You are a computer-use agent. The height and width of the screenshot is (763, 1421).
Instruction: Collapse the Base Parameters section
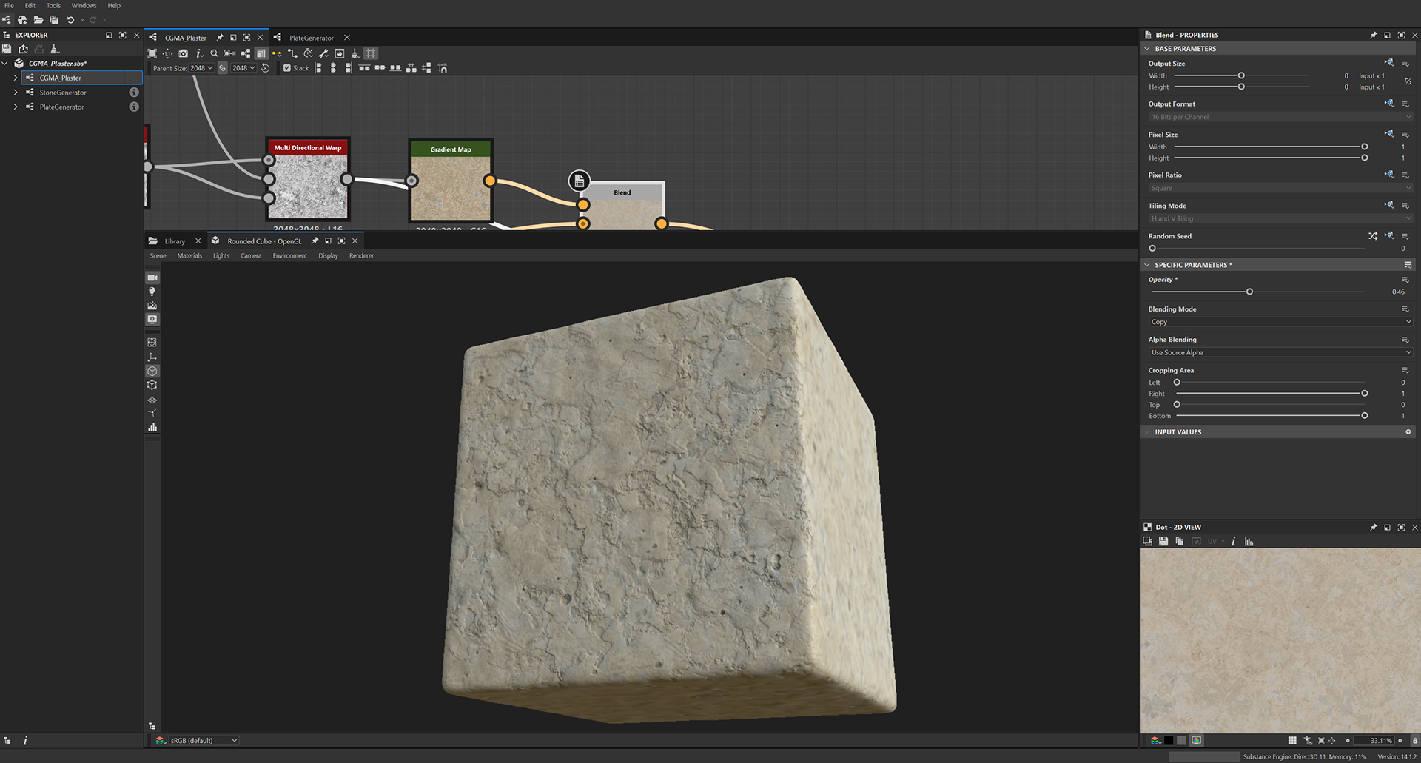1147,49
